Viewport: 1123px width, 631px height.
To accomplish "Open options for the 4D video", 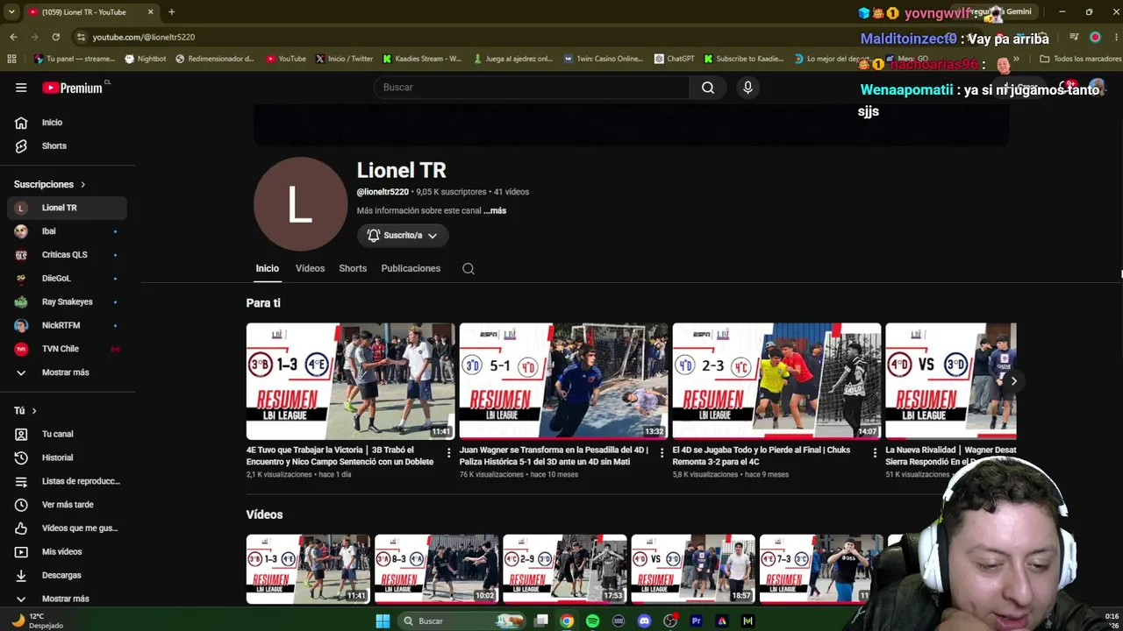I will (x=875, y=453).
